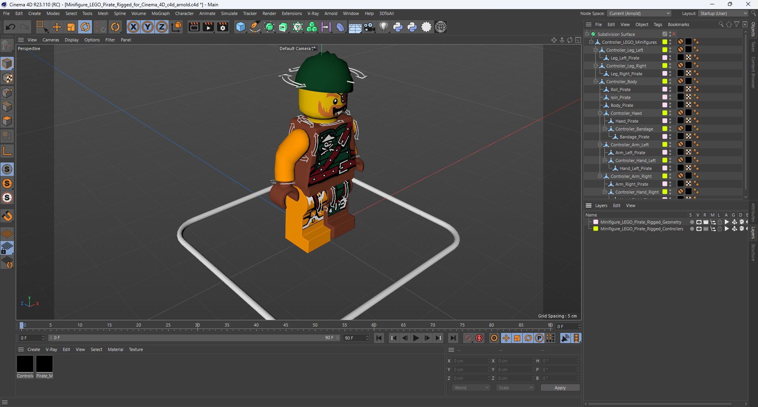Select Bandage_Pirate object
The width and height of the screenshot is (758, 407).
click(634, 137)
